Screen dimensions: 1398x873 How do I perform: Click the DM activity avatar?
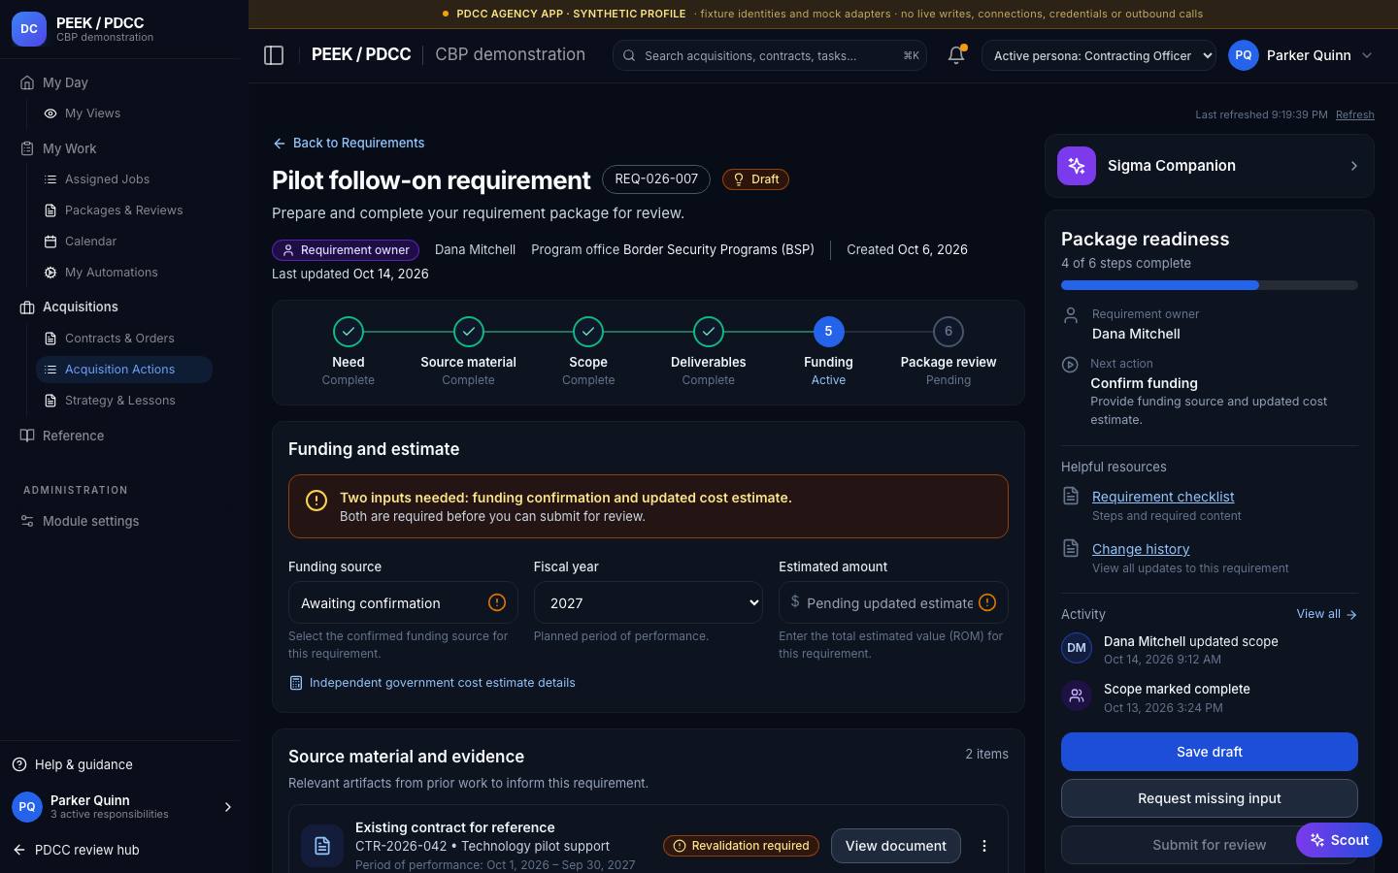point(1077,648)
